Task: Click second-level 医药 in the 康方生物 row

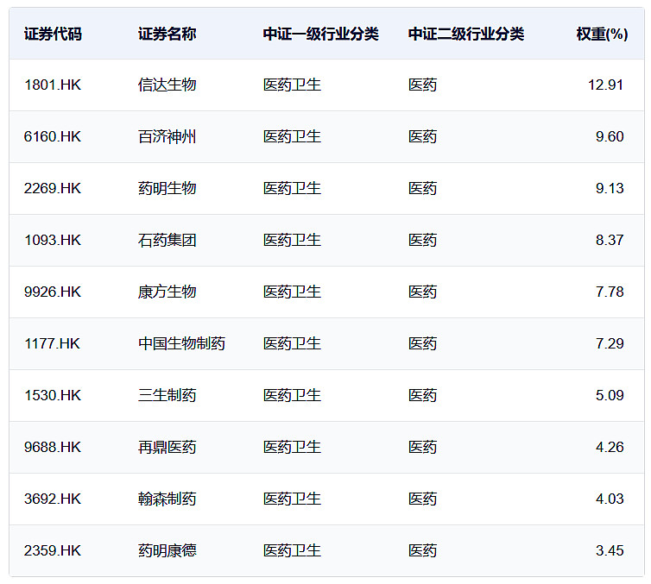Action: click(423, 292)
